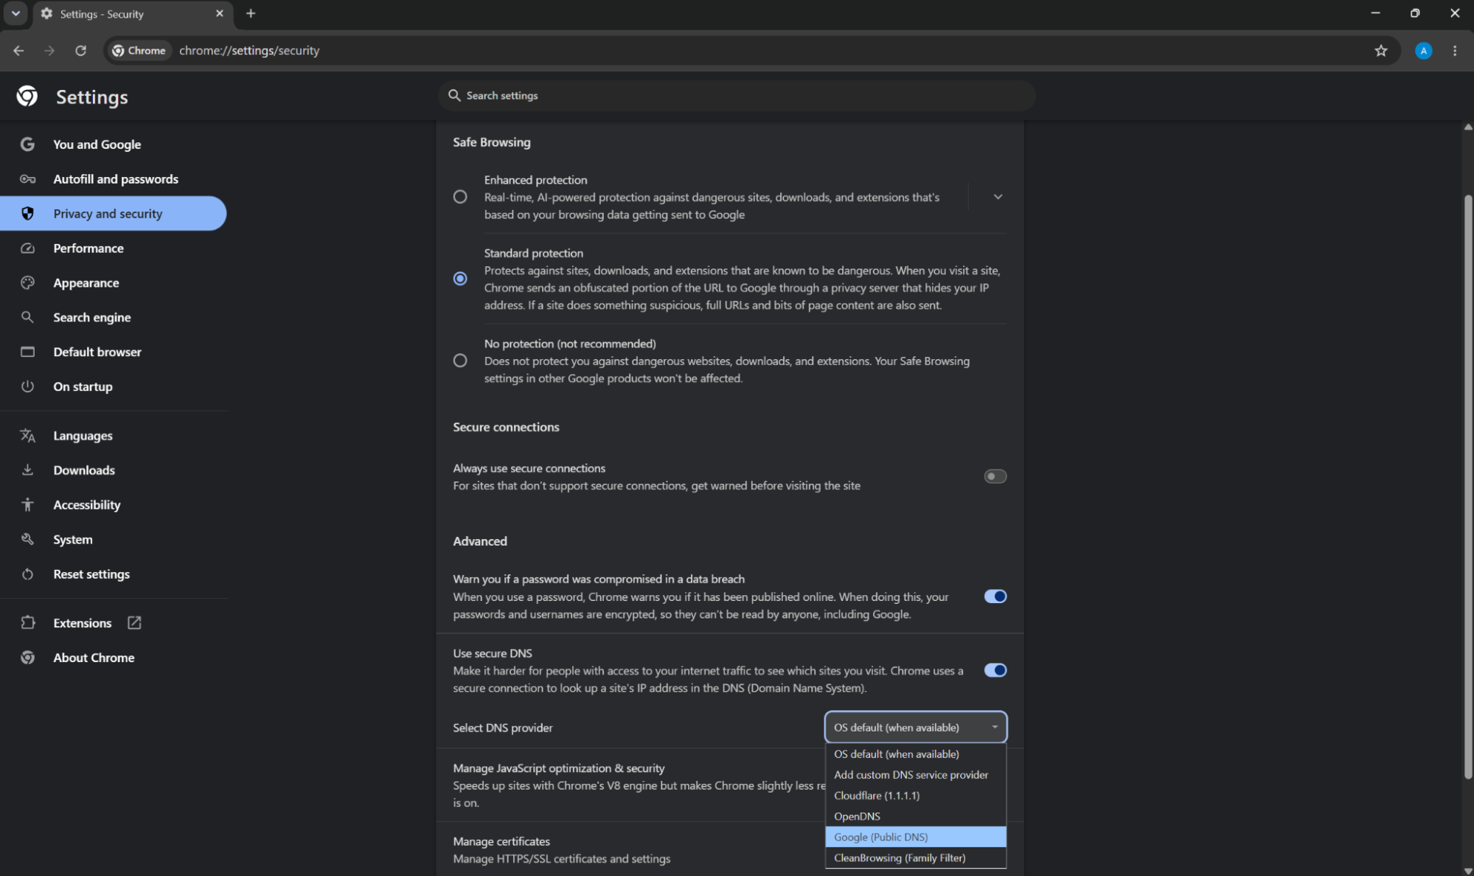Image resolution: width=1474 pixels, height=876 pixels.
Task: Open the profile avatar menu
Action: tap(1423, 50)
